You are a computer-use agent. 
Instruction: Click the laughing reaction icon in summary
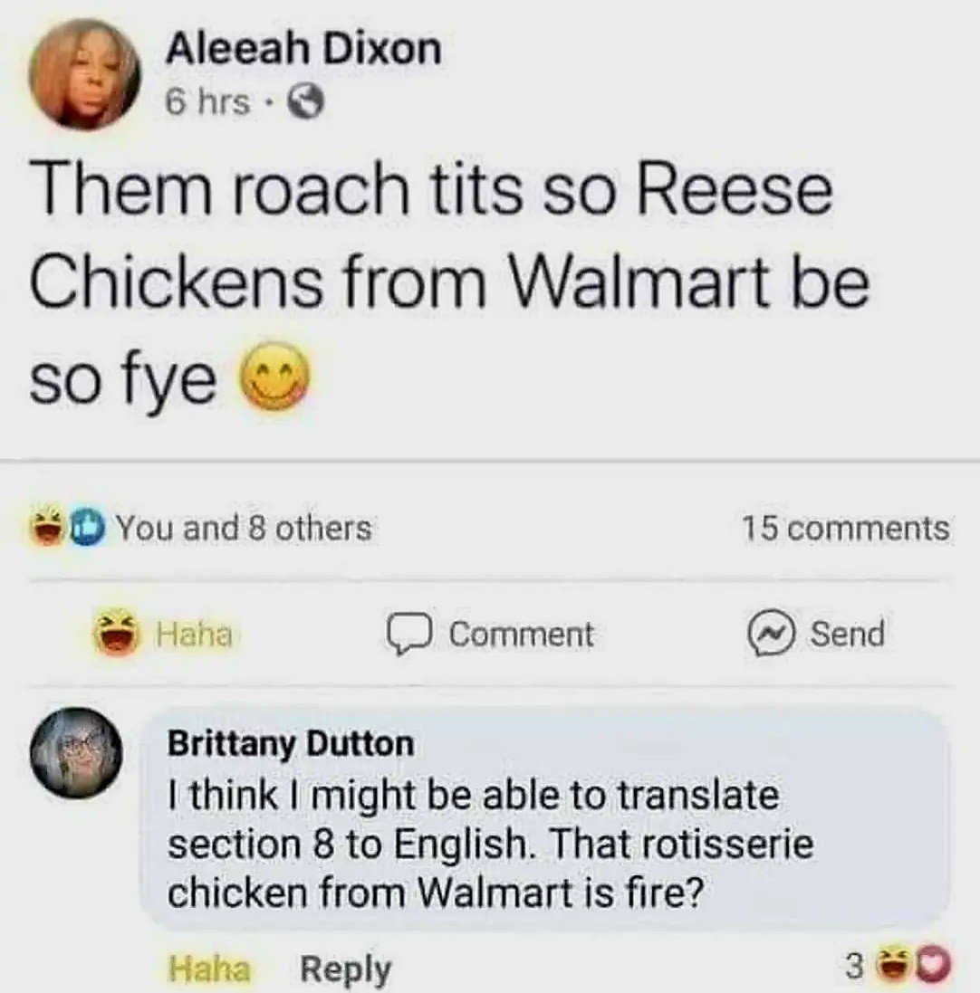47,527
